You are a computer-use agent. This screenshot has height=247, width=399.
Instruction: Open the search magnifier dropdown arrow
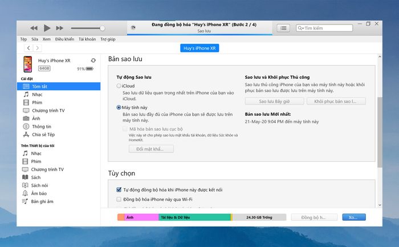click(x=301, y=28)
